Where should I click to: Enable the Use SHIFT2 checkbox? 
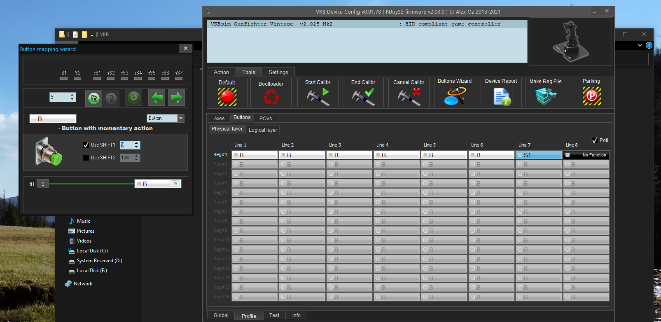pos(86,158)
